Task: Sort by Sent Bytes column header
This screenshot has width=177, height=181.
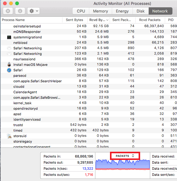Action: click(x=75, y=20)
